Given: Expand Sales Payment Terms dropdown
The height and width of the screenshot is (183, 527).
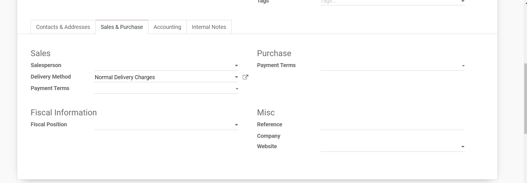Looking at the screenshot, I should tap(237, 89).
